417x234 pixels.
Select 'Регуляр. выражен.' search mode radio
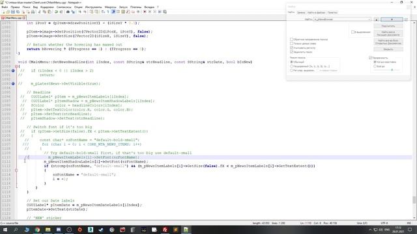[291, 70]
